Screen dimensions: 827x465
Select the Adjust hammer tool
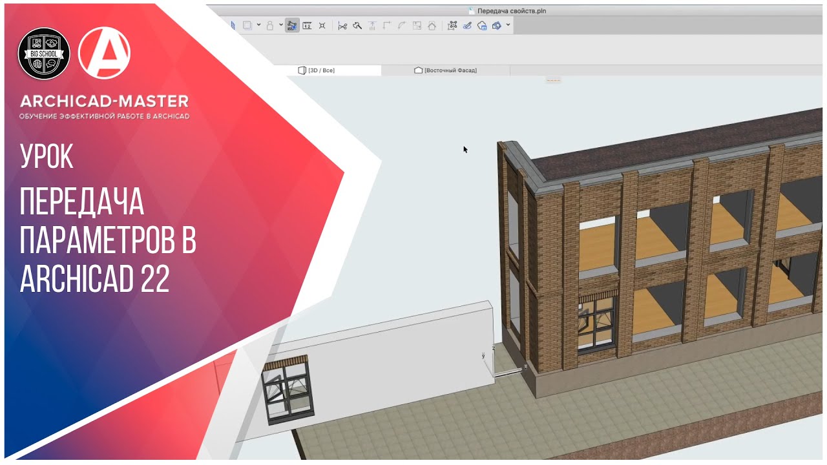pos(357,26)
